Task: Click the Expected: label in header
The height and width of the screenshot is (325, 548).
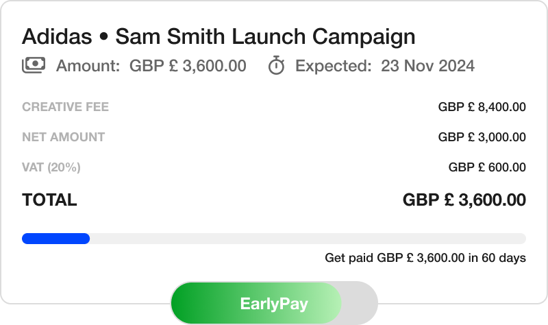Action: click(334, 66)
